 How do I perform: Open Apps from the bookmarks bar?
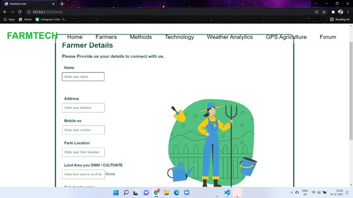coord(9,20)
